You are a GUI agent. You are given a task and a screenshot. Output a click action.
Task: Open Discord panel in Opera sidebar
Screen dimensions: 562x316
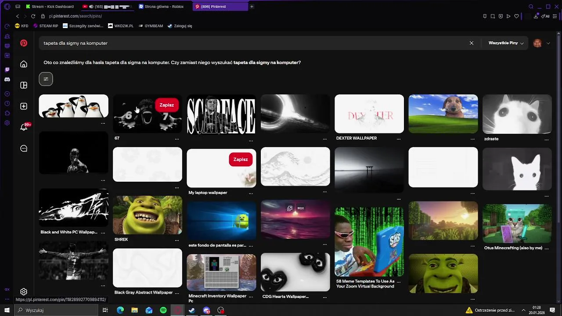7,79
